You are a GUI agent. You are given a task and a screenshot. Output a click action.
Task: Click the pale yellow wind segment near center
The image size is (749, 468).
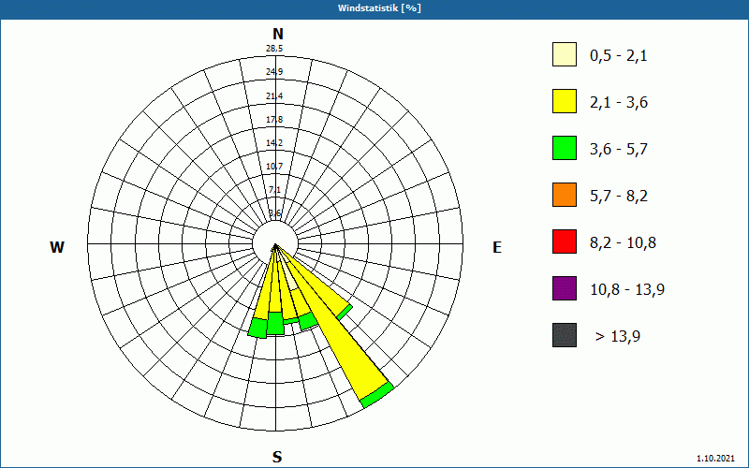(x=290, y=275)
